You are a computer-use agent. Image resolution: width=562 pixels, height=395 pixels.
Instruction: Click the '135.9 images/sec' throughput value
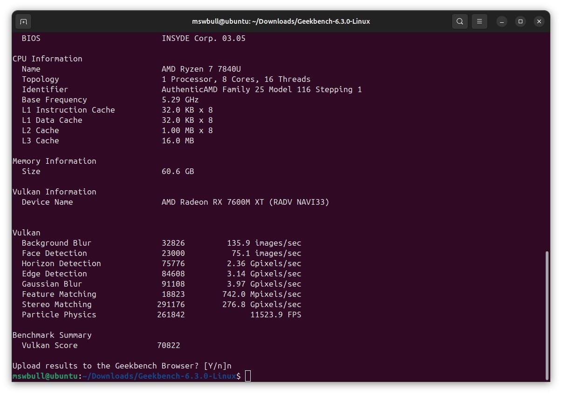pyautogui.click(x=264, y=243)
